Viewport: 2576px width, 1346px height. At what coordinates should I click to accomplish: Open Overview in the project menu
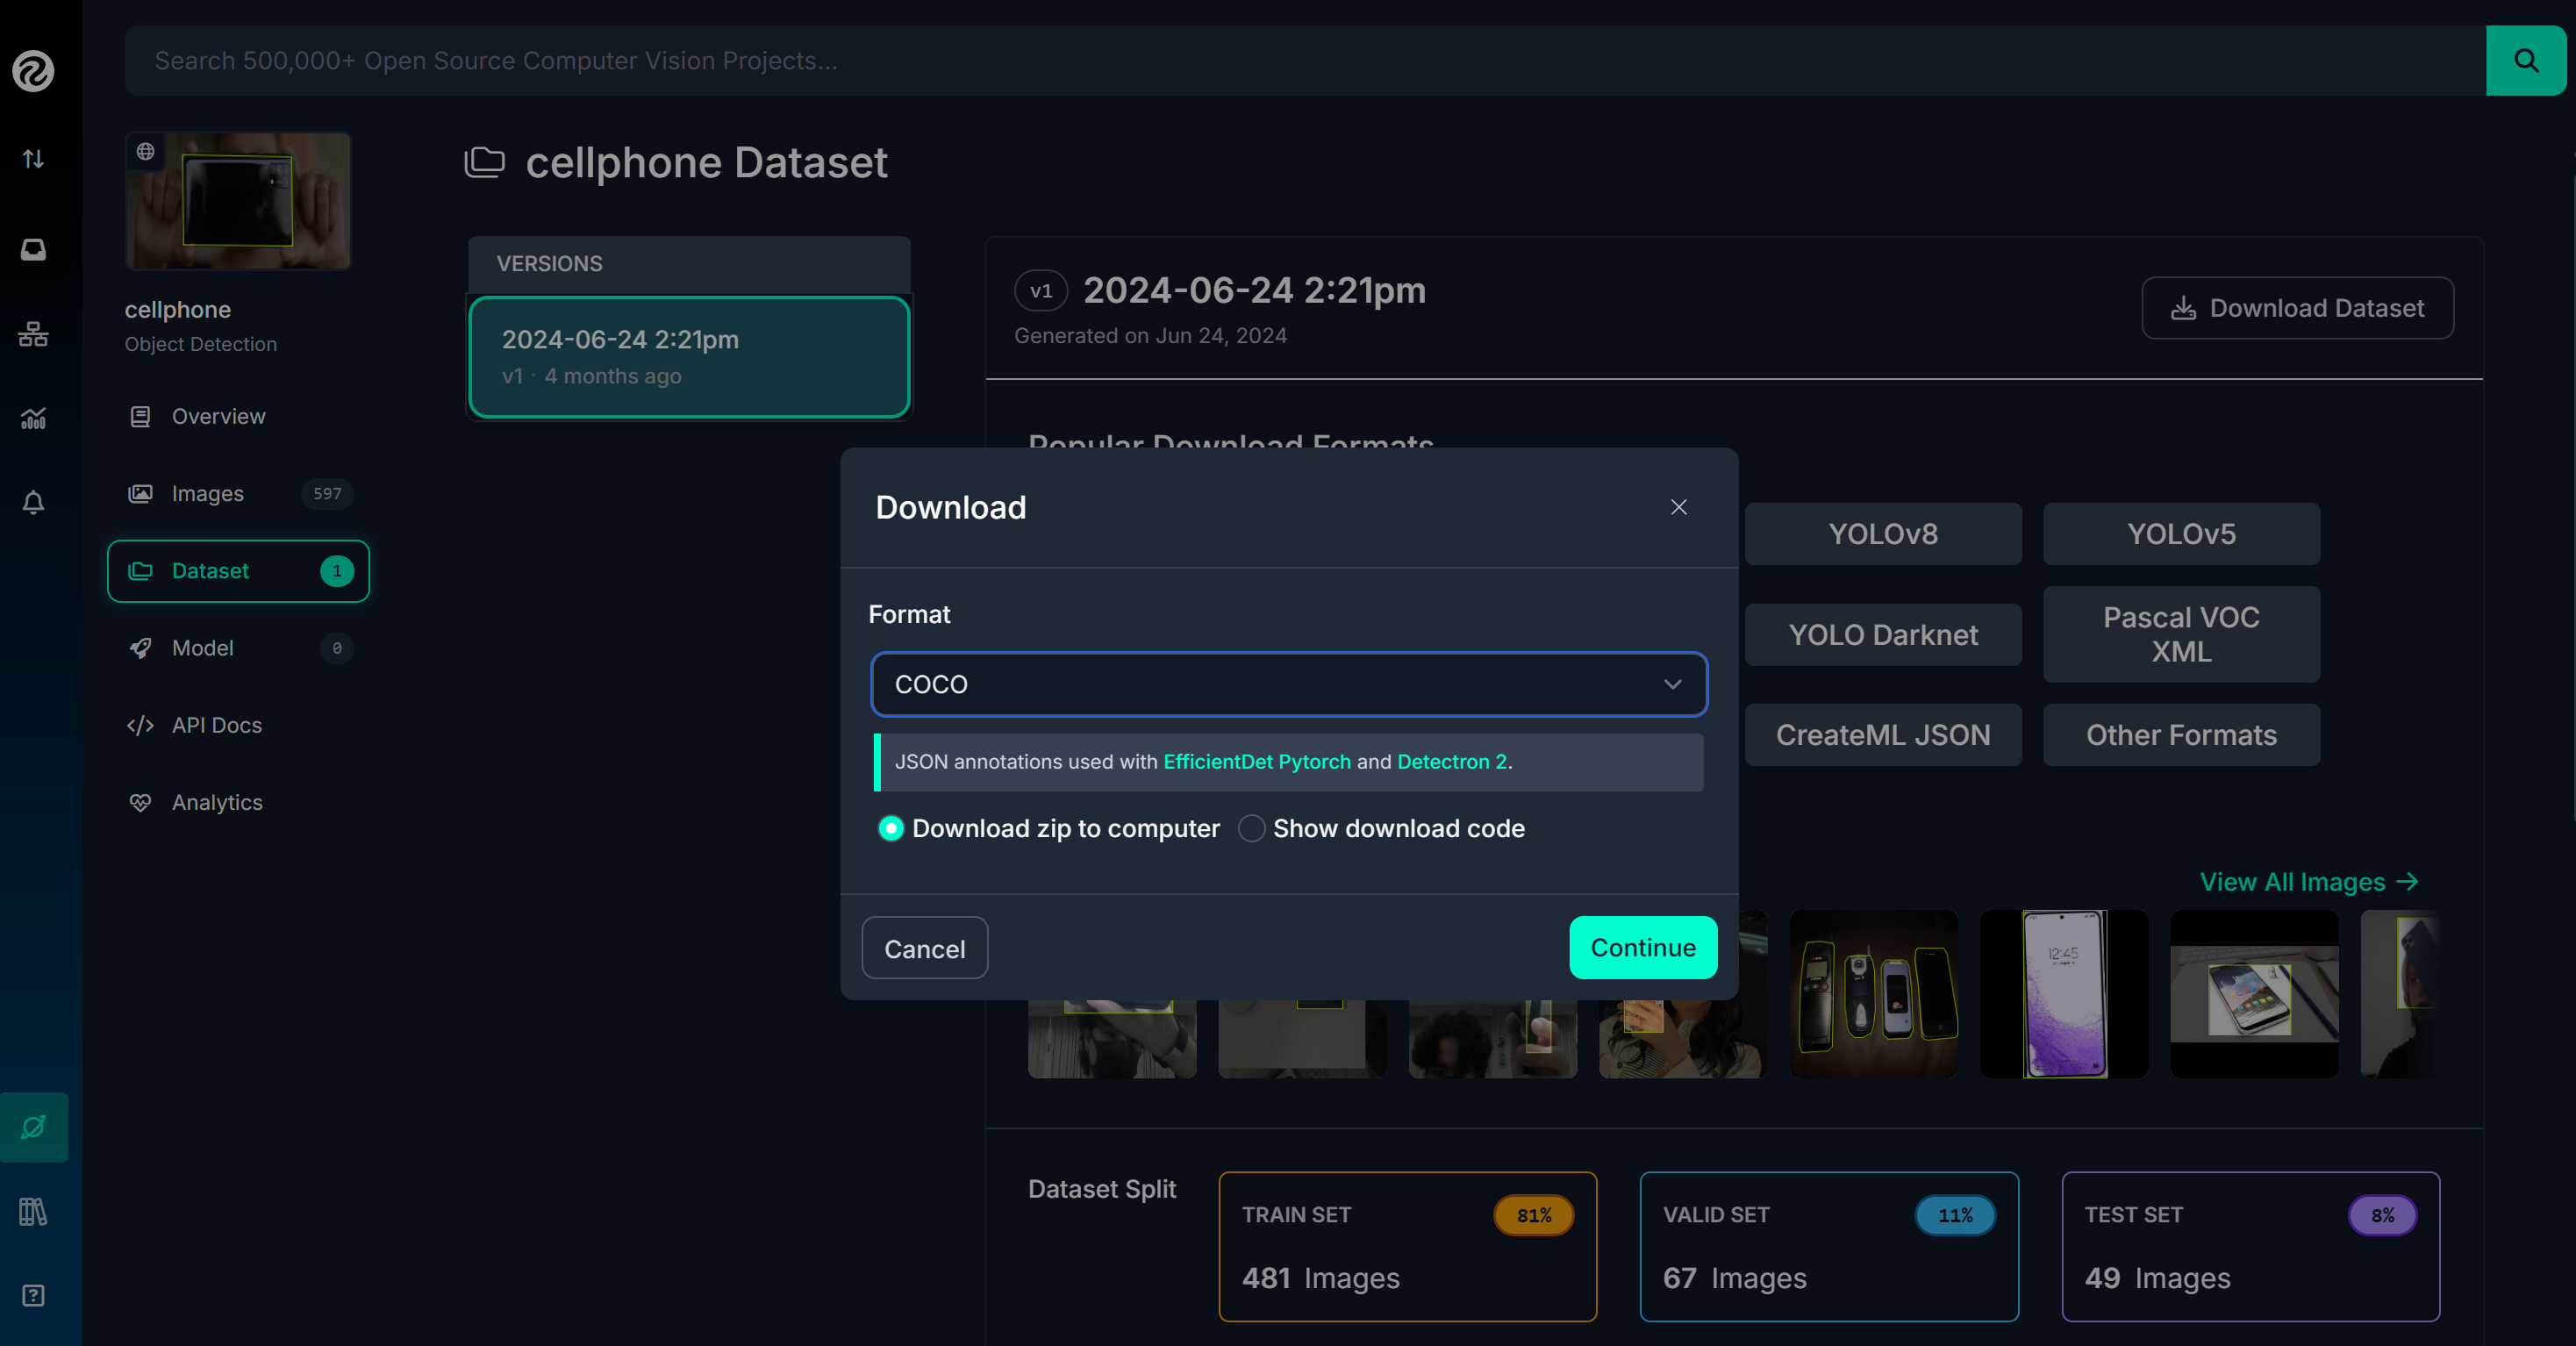pyautogui.click(x=238, y=416)
